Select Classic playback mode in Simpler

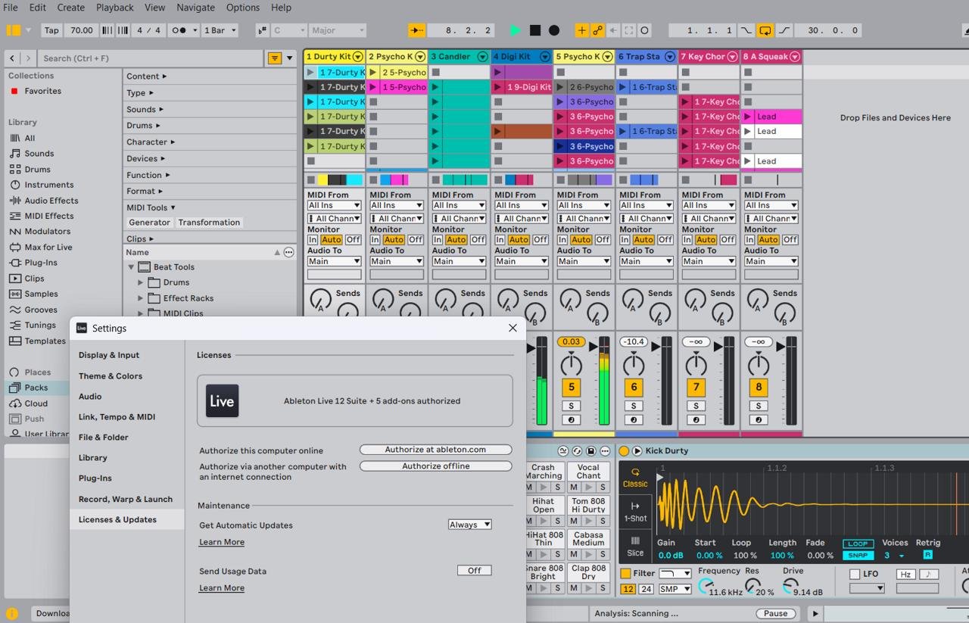(x=635, y=478)
